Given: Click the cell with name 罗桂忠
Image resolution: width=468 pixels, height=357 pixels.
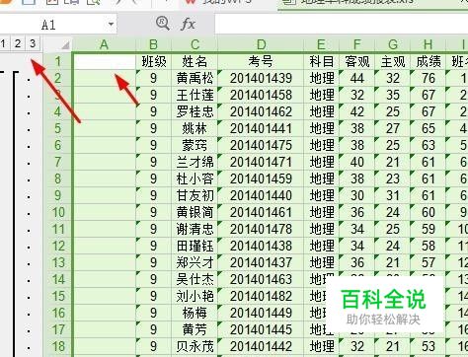Looking at the screenshot, I should click(195, 111).
